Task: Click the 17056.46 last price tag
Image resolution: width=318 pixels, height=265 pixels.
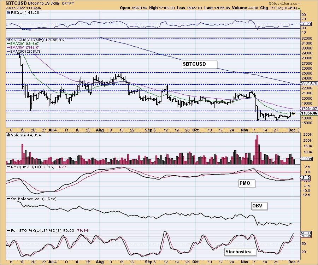Action: tap(309, 113)
